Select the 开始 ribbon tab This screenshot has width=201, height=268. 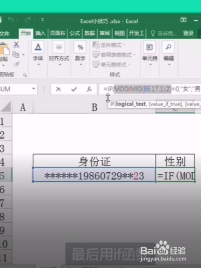(25, 33)
